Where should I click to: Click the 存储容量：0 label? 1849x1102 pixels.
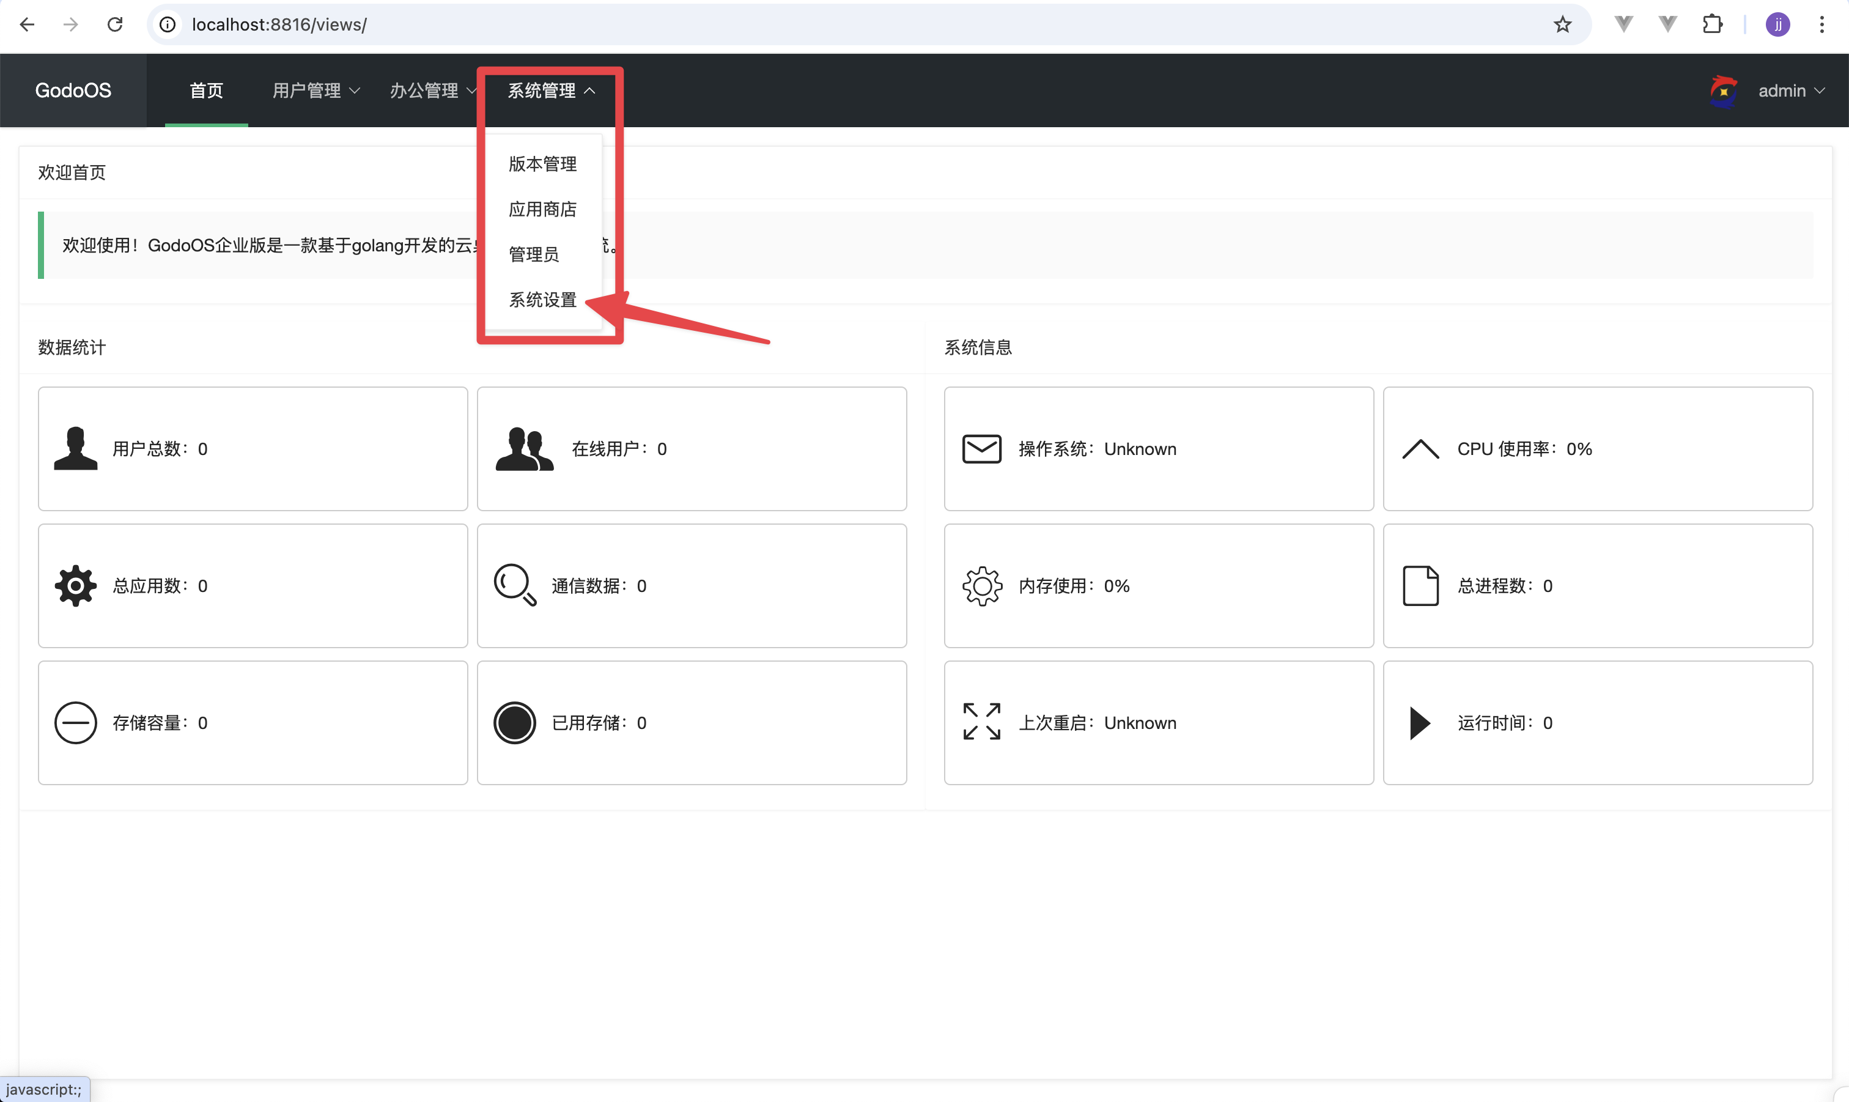coord(160,723)
